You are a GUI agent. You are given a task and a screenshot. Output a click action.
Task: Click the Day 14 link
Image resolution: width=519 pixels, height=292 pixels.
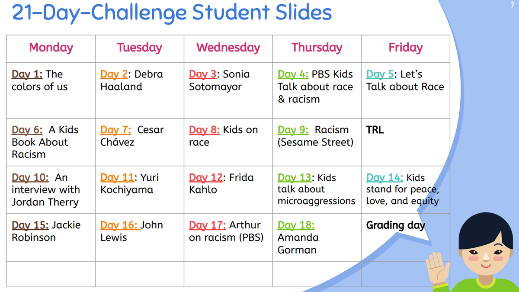(385, 178)
